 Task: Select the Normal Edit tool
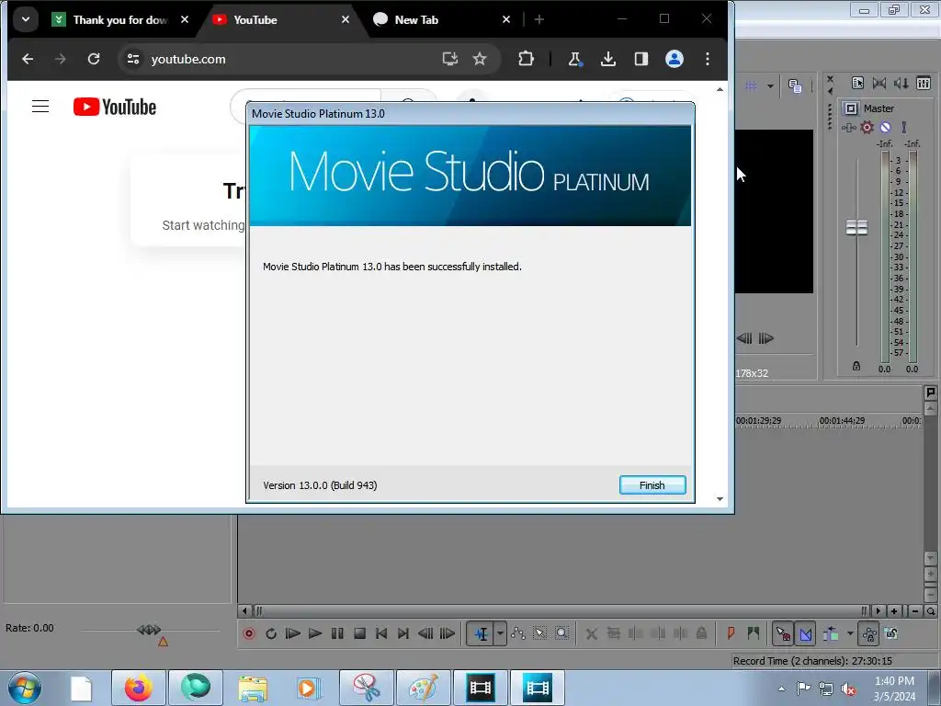click(x=481, y=633)
